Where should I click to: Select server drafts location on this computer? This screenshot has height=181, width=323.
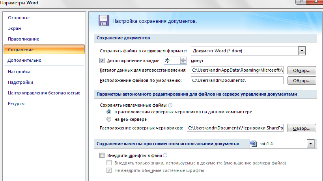coord(109,112)
